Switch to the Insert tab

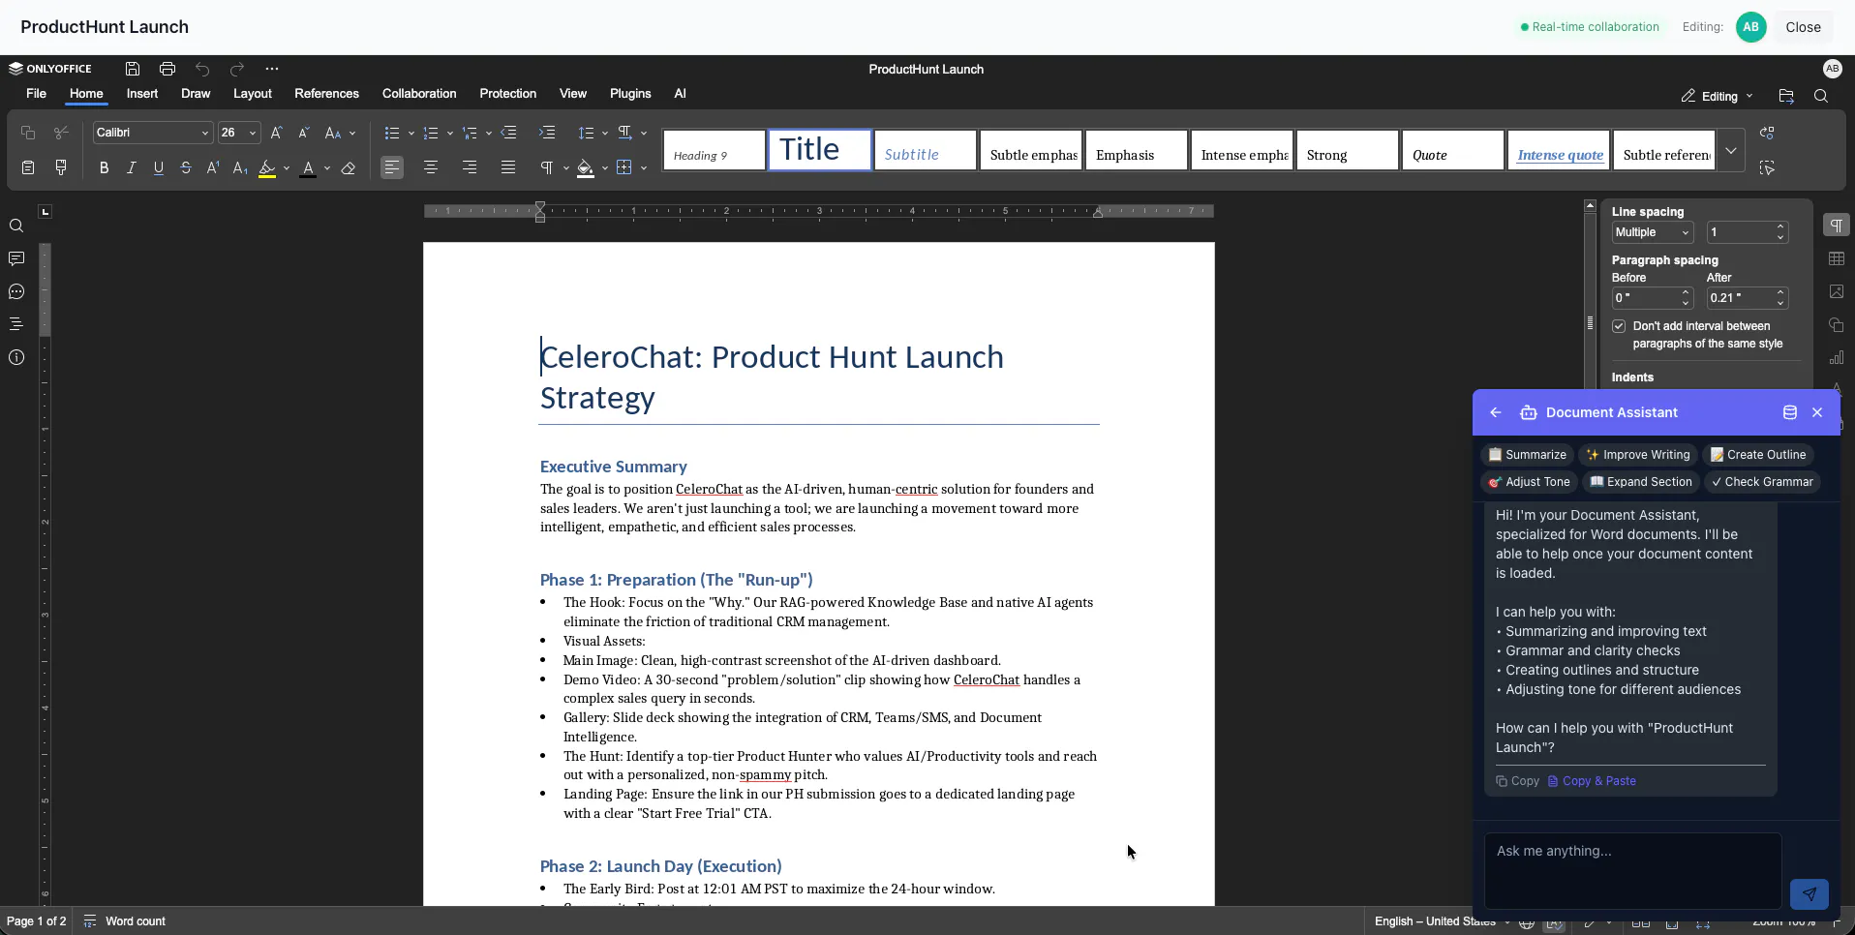click(142, 94)
